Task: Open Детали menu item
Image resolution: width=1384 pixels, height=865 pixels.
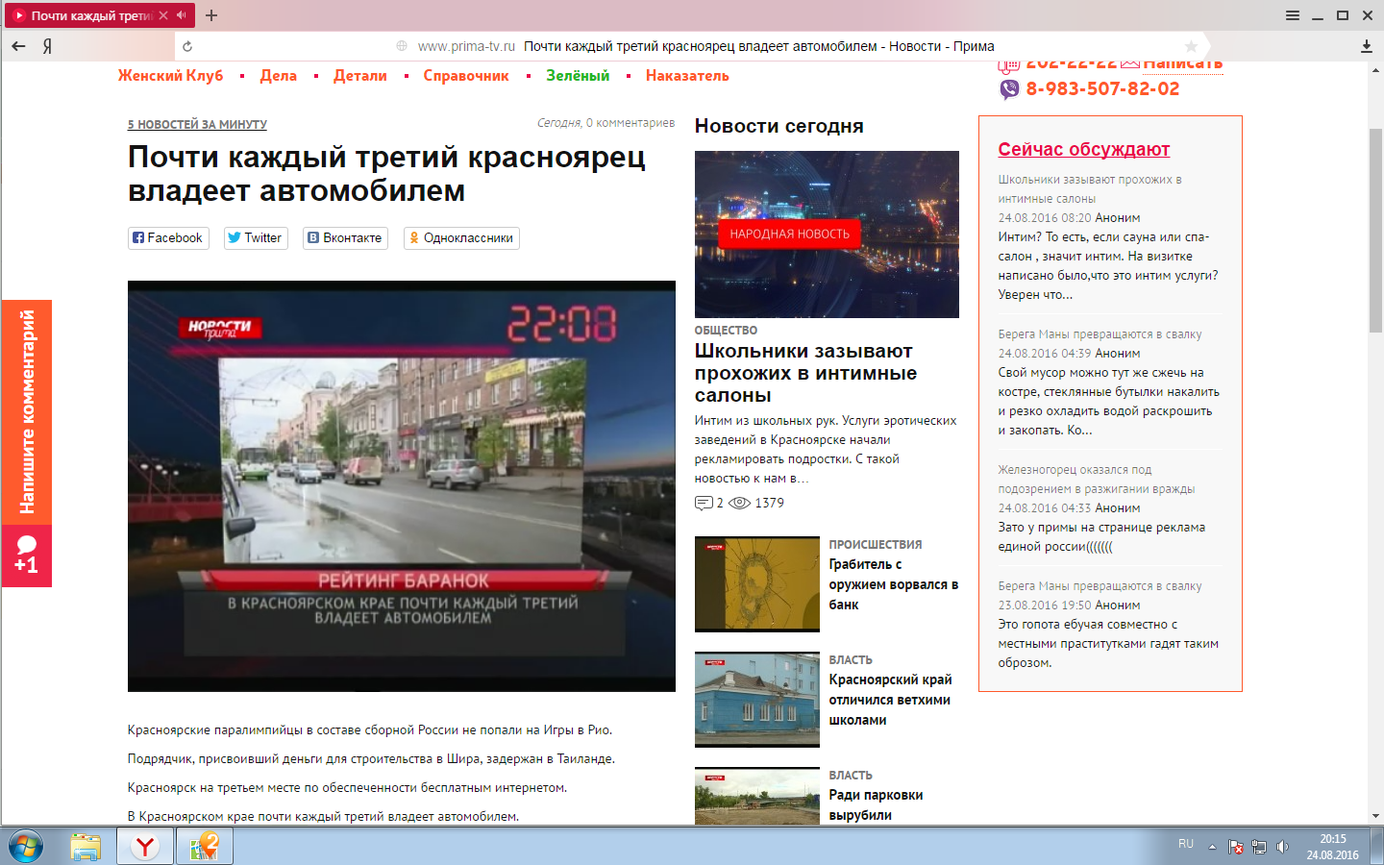Action: click(360, 76)
